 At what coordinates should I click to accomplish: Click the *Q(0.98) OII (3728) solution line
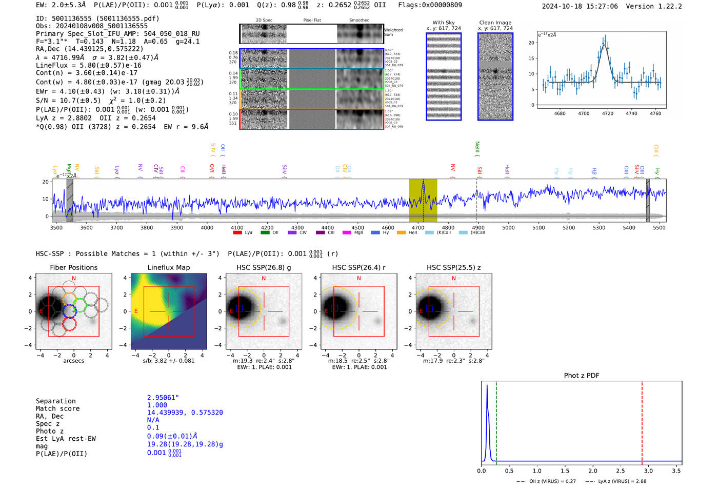[122, 127]
